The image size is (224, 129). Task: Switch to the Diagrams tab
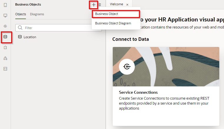click(37, 14)
